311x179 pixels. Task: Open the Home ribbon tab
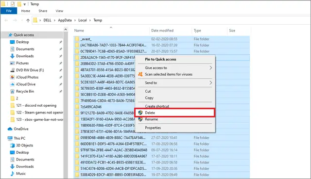(26, 11)
